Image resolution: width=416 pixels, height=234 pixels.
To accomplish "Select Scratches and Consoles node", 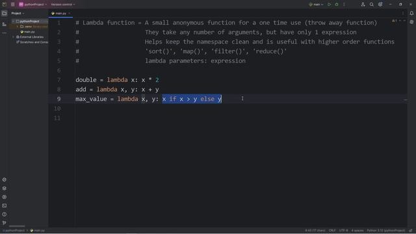I will [32, 42].
